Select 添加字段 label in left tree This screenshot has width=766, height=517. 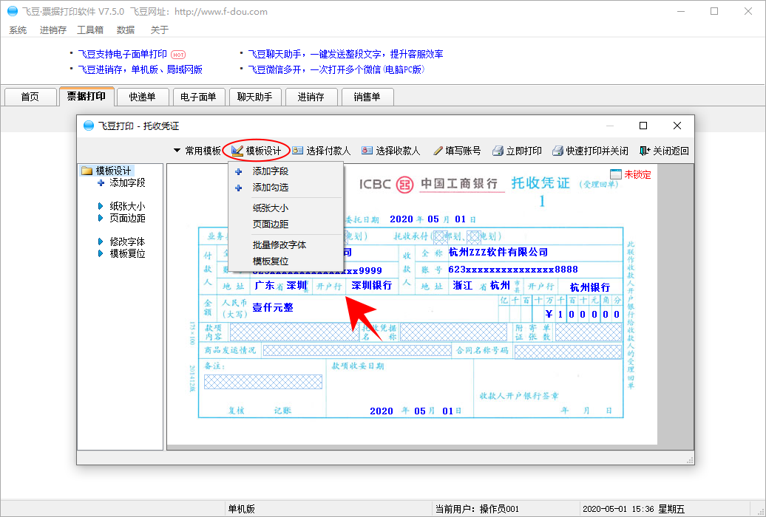coord(127,183)
